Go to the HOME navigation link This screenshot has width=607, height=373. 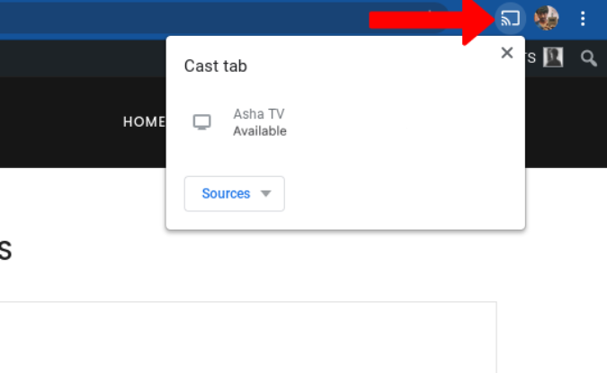point(144,122)
